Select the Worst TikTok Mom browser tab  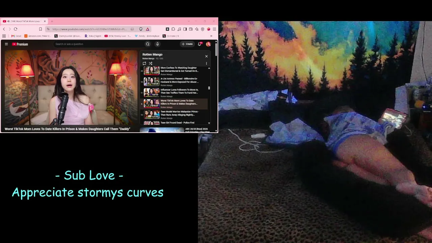tap(24, 21)
